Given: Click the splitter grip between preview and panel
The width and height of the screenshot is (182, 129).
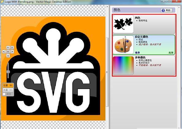Looking at the screenshot, I should (x=107, y=72).
